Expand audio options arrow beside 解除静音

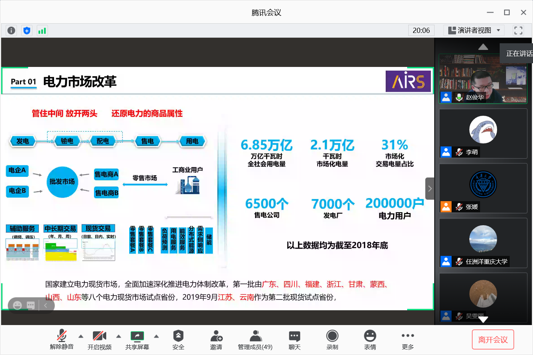pyautogui.click(x=81, y=336)
